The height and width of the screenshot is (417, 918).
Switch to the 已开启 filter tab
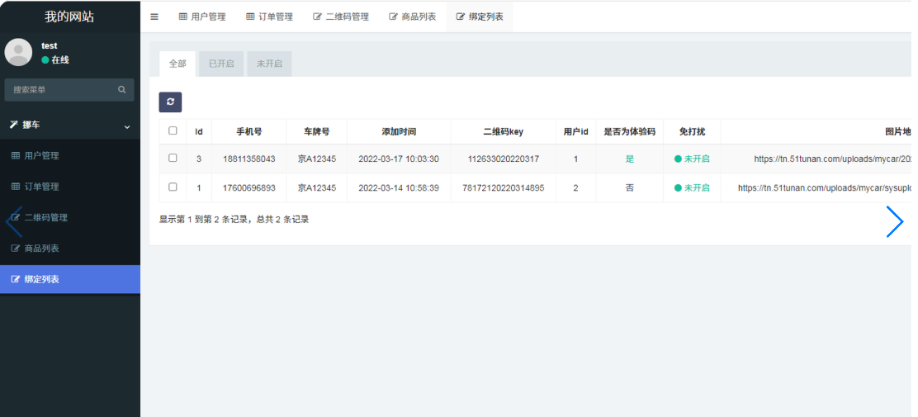[x=221, y=64]
